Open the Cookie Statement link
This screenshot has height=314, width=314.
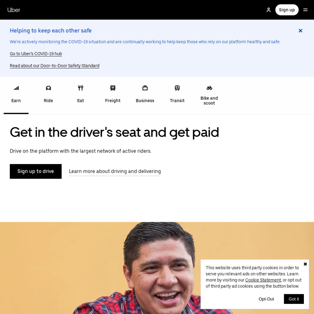tap(263, 280)
